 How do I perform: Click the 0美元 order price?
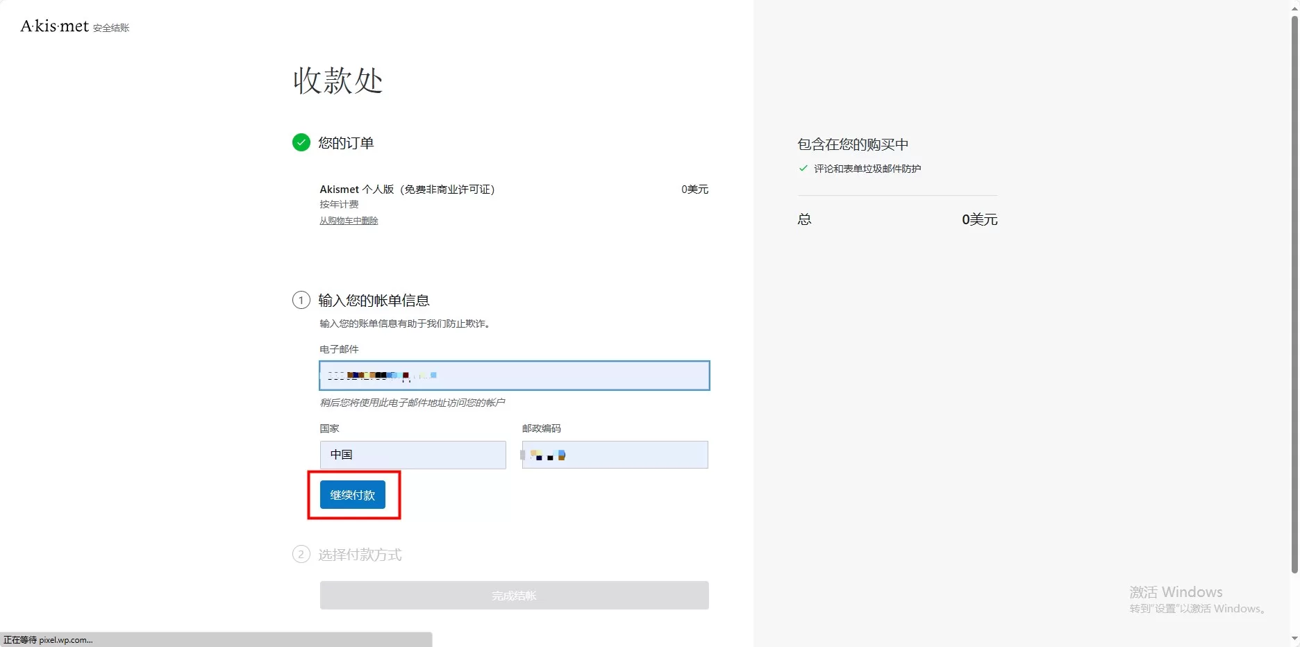pyautogui.click(x=694, y=190)
